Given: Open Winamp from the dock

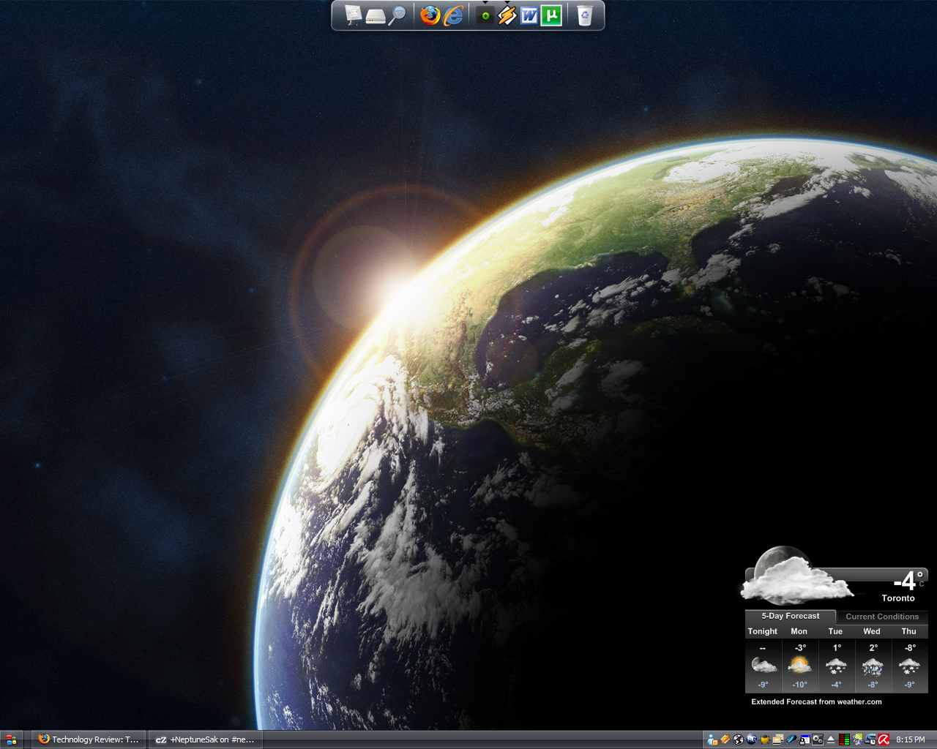Looking at the screenshot, I should (x=507, y=15).
